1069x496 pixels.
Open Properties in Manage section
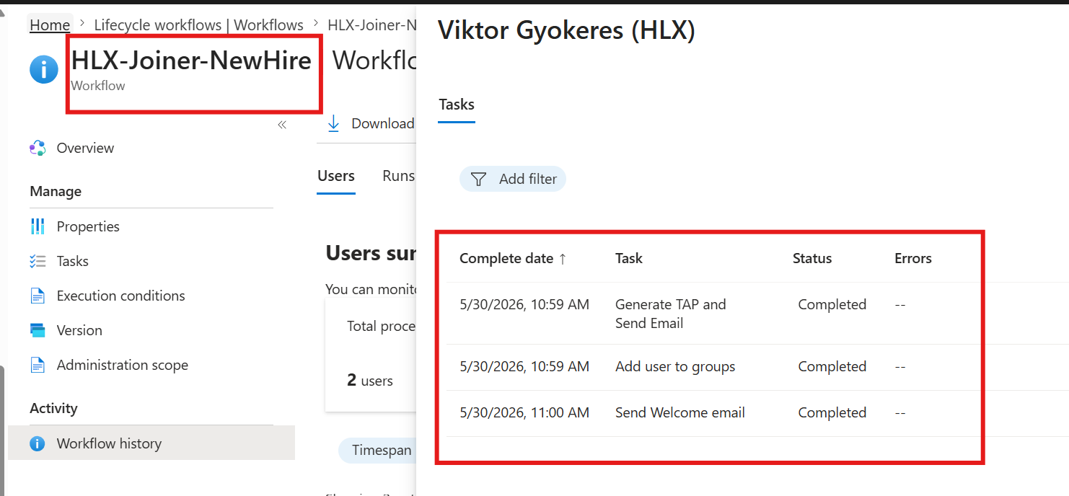88,226
